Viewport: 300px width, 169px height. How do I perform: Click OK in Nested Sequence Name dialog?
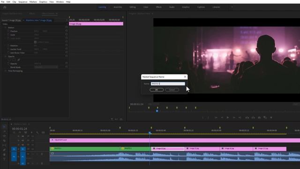pos(157,90)
